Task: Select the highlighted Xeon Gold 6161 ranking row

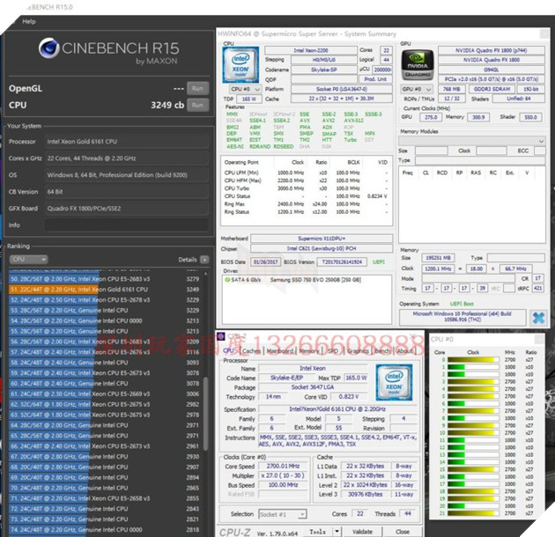Action: (105, 290)
